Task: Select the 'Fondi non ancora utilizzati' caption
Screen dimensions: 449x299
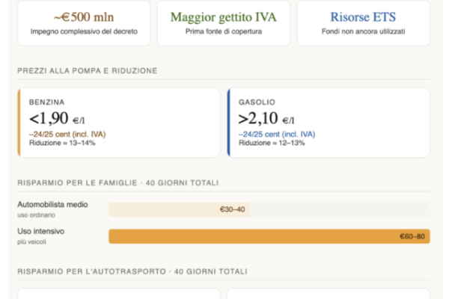Action: click(x=364, y=33)
